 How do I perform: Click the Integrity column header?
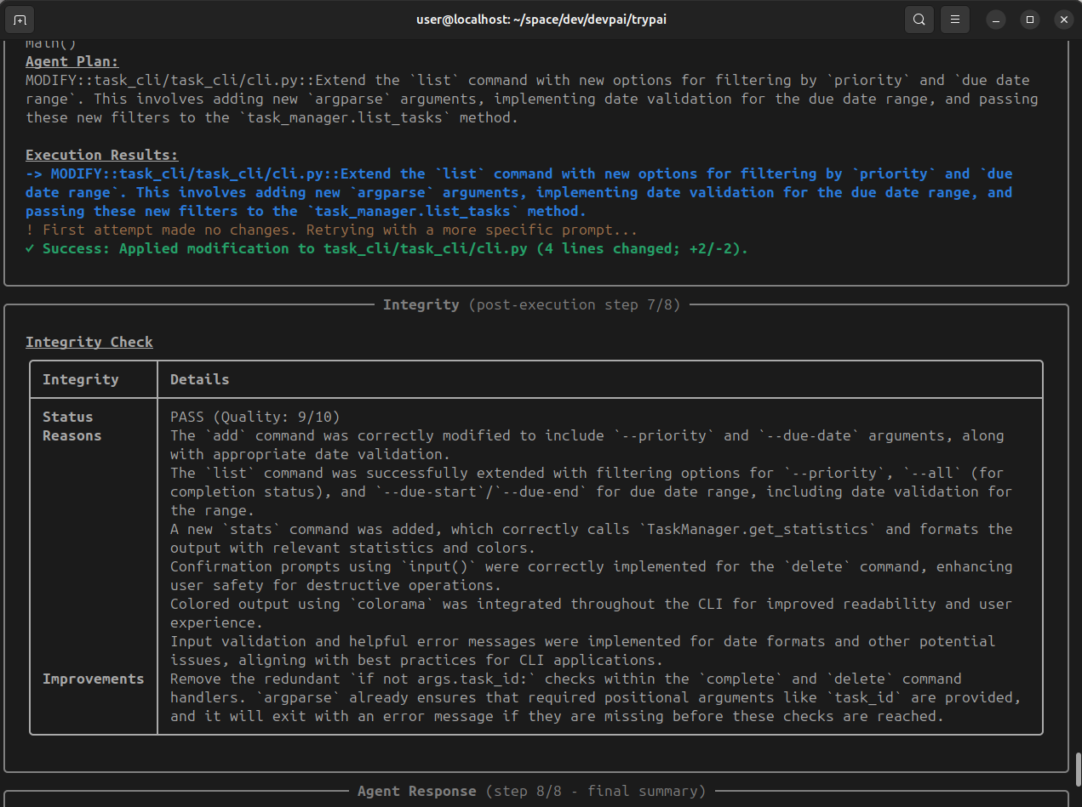[x=81, y=379]
